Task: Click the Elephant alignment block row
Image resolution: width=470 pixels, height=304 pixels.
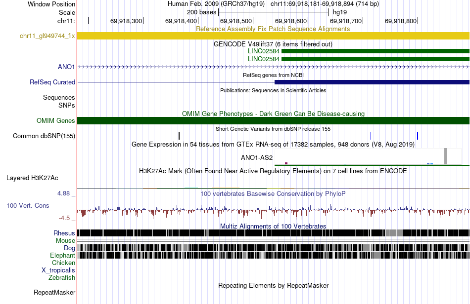Action: (x=274, y=255)
